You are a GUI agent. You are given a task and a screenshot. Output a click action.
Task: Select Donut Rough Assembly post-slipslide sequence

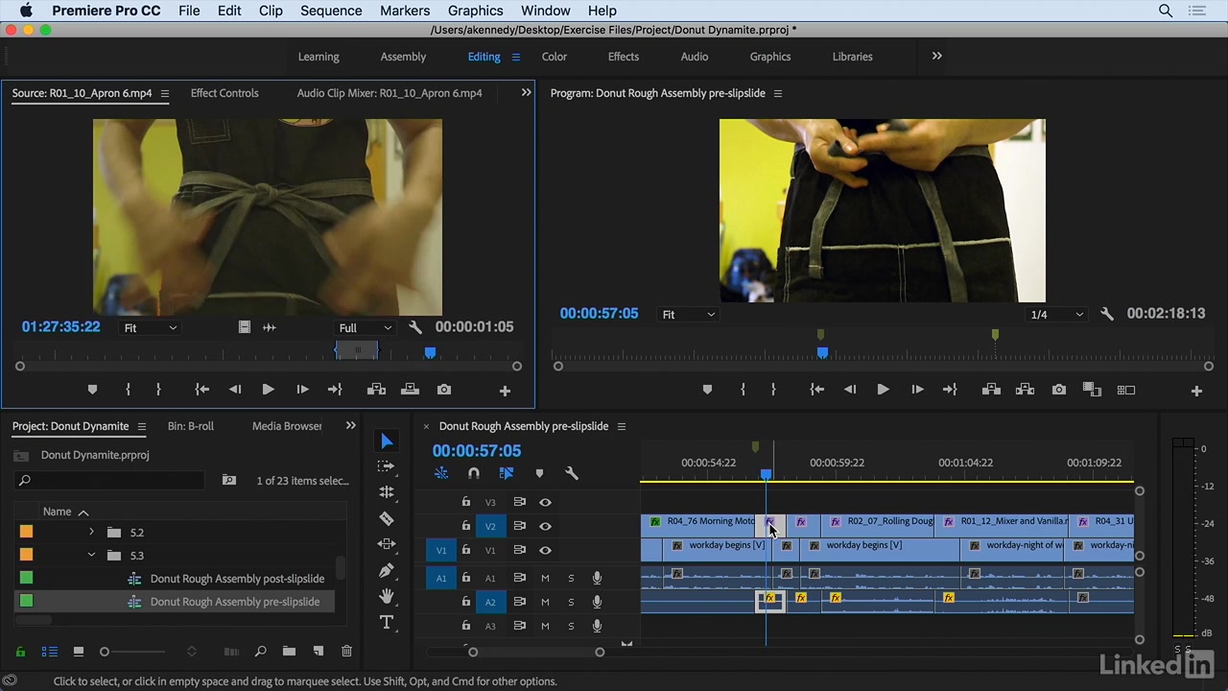(x=237, y=579)
